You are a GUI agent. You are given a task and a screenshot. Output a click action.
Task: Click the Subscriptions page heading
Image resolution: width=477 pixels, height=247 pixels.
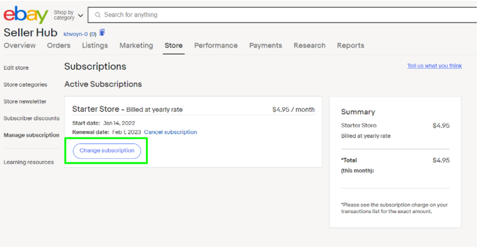[x=95, y=67]
